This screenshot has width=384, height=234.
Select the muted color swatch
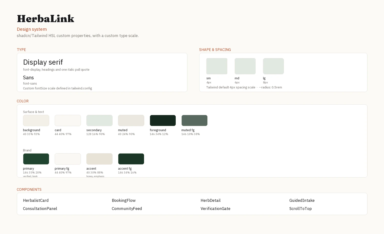[131, 120]
